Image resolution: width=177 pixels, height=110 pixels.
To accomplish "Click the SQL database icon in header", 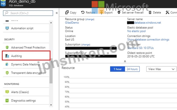I will 3,3.
